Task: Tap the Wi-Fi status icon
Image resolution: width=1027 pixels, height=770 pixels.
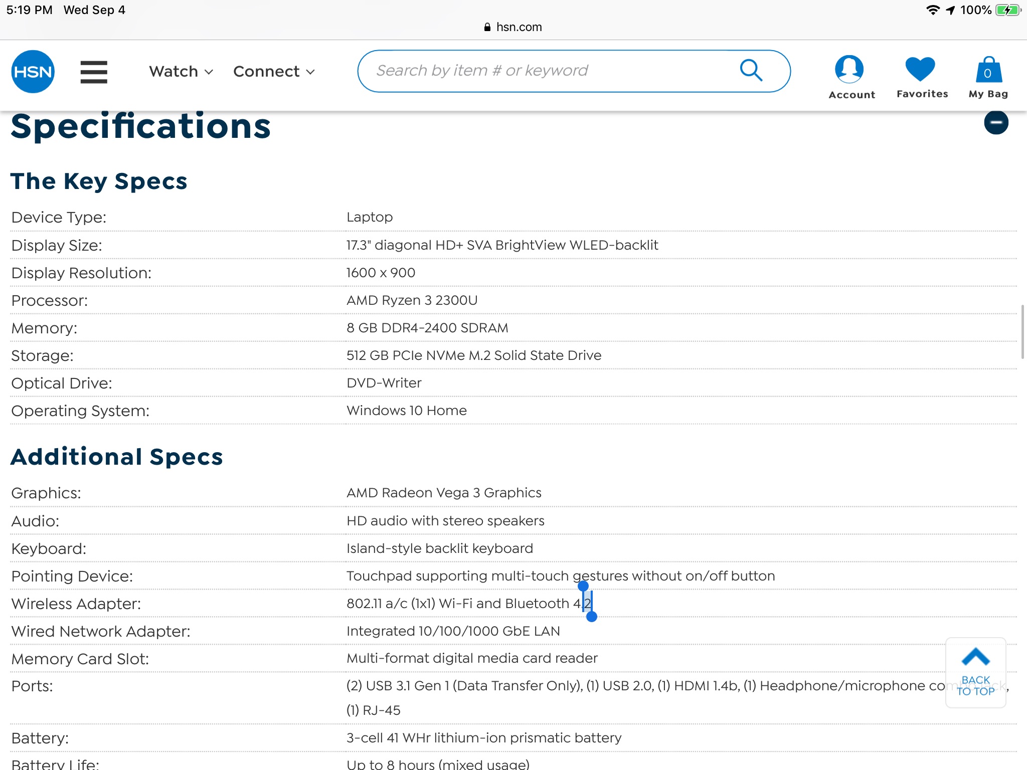Action: [x=932, y=10]
